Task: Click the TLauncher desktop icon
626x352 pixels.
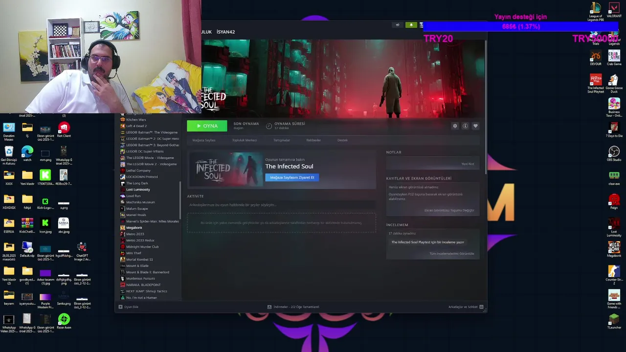Action: click(614, 322)
